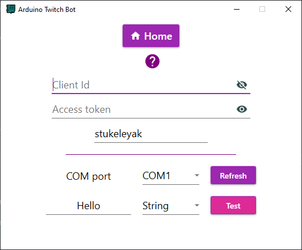Toggle Client Id visibility crossed-eye icon
The image size is (302, 250).
pyautogui.click(x=242, y=85)
